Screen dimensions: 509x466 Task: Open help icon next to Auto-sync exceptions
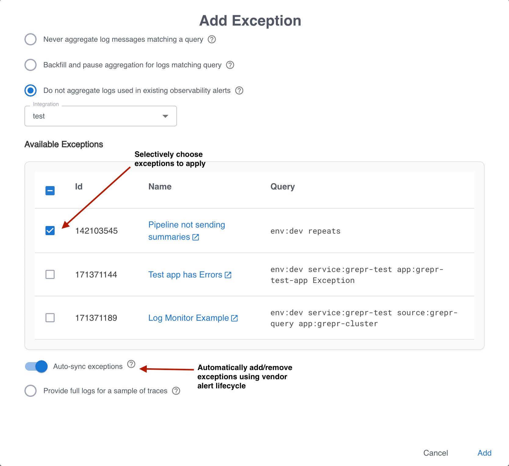tap(131, 364)
